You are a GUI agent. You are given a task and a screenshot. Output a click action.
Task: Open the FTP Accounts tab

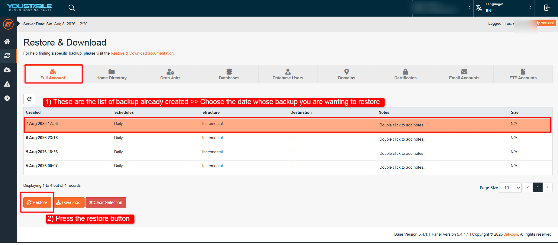click(x=523, y=74)
